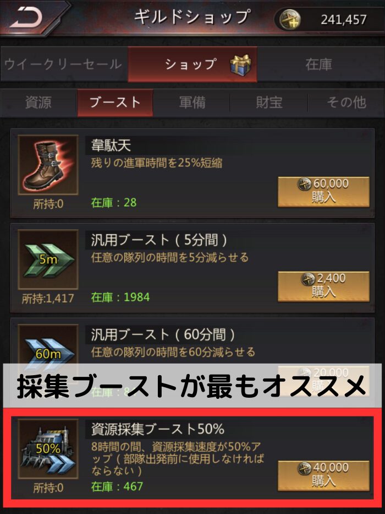Tap the guild coin plus icon

[x=290, y=19]
